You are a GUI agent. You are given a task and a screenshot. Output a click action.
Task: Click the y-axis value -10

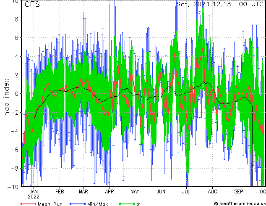(x=13, y=187)
